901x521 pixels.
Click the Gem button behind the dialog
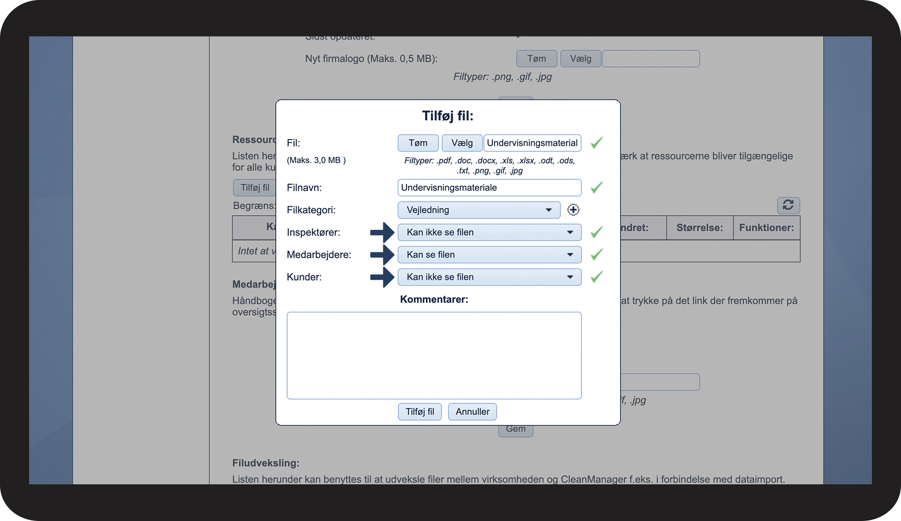(x=516, y=430)
